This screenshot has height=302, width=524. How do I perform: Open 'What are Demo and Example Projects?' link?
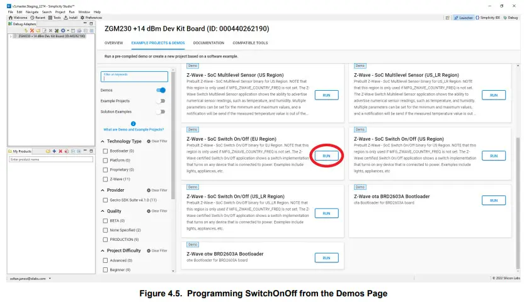(x=134, y=129)
